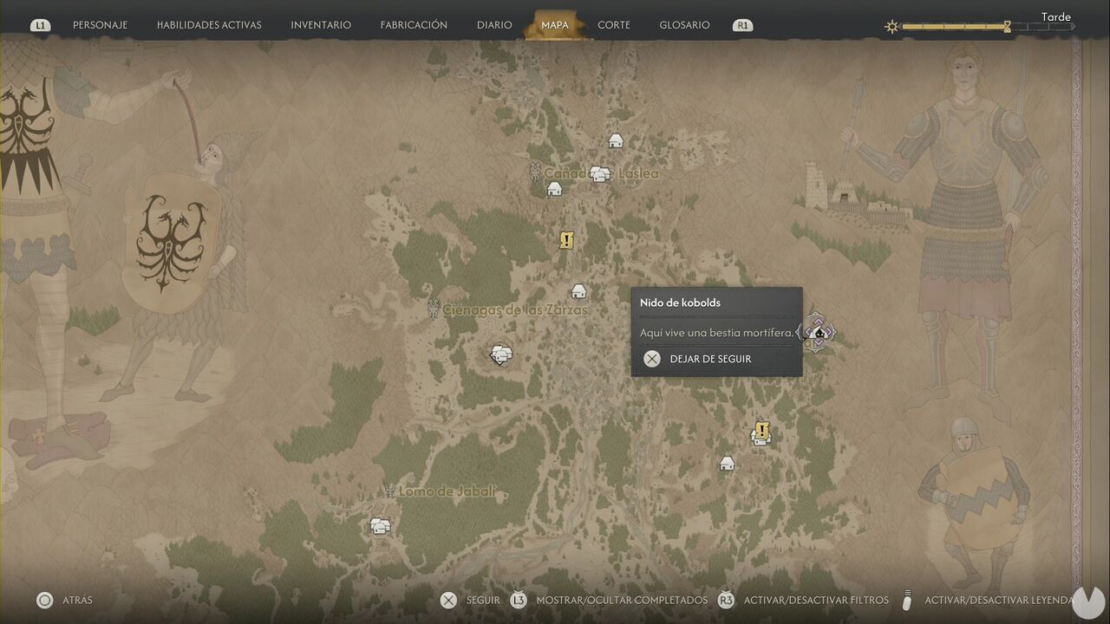Image resolution: width=1110 pixels, height=624 pixels.
Task: Click the Lomo de Jabalí map label
Action: coord(447,491)
